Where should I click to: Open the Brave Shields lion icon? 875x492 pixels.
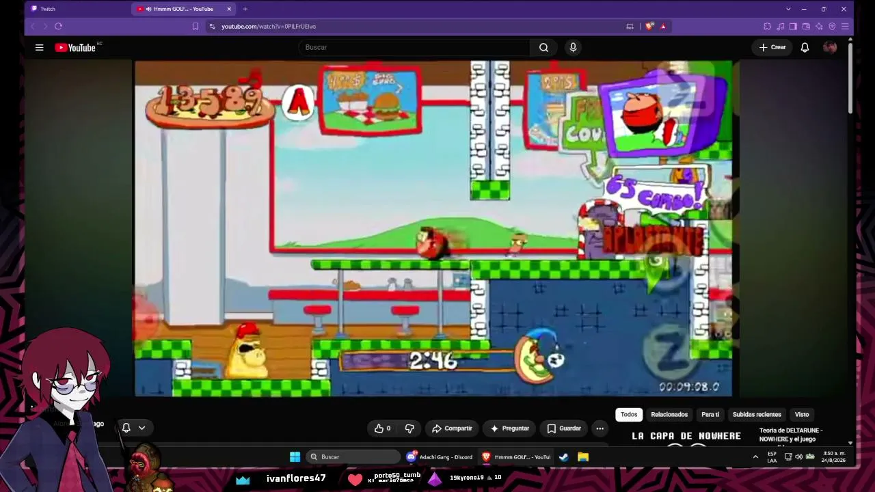pyautogui.click(x=649, y=26)
